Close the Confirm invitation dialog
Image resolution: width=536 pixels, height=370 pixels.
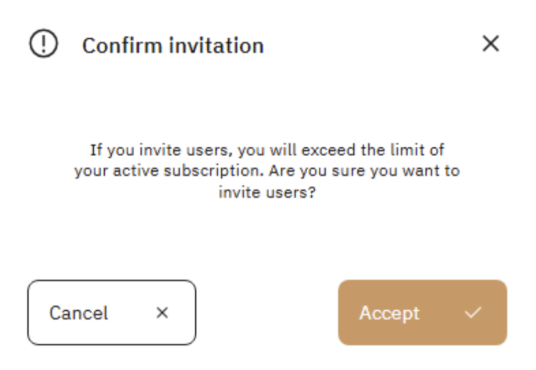pyautogui.click(x=490, y=44)
